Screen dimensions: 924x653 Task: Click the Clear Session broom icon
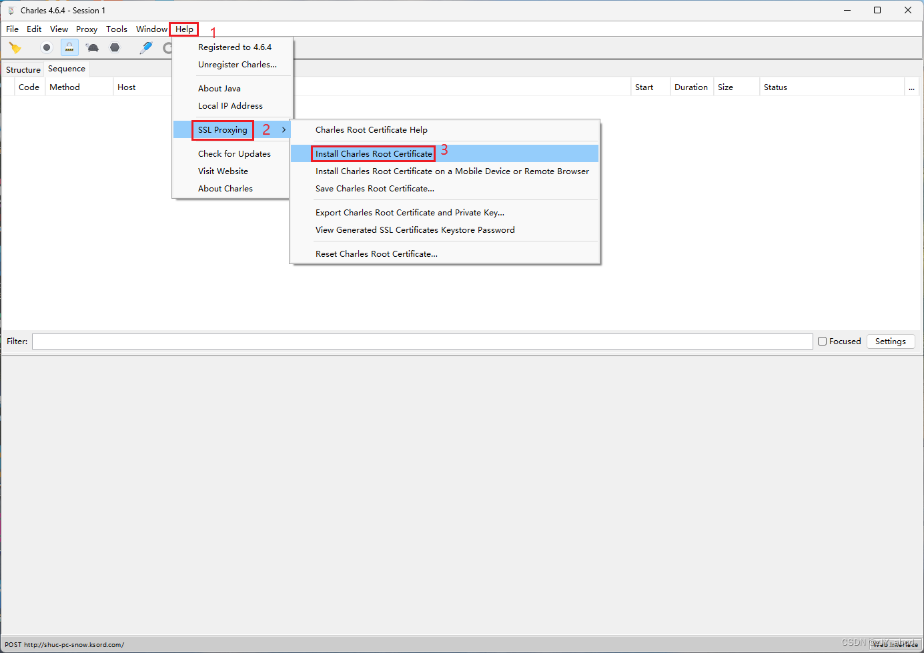[15, 47]
